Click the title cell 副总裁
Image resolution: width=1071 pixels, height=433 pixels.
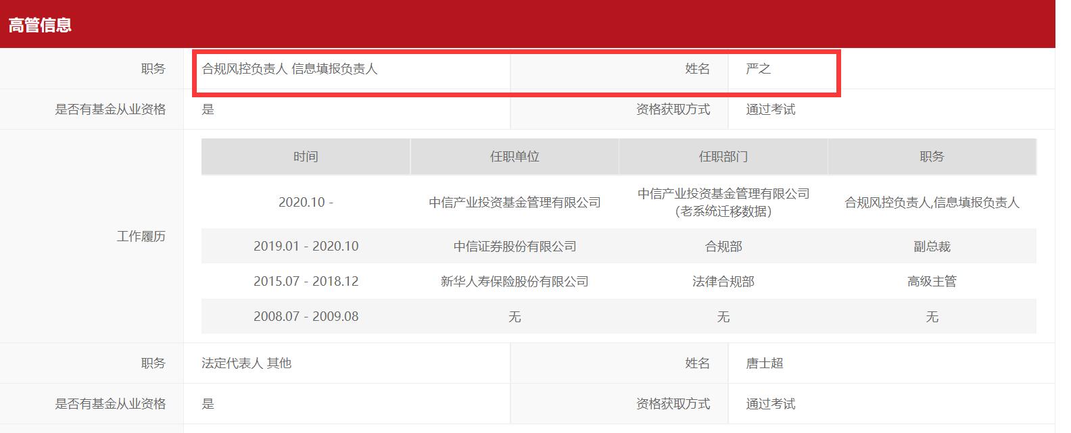(x=932, y=247)
